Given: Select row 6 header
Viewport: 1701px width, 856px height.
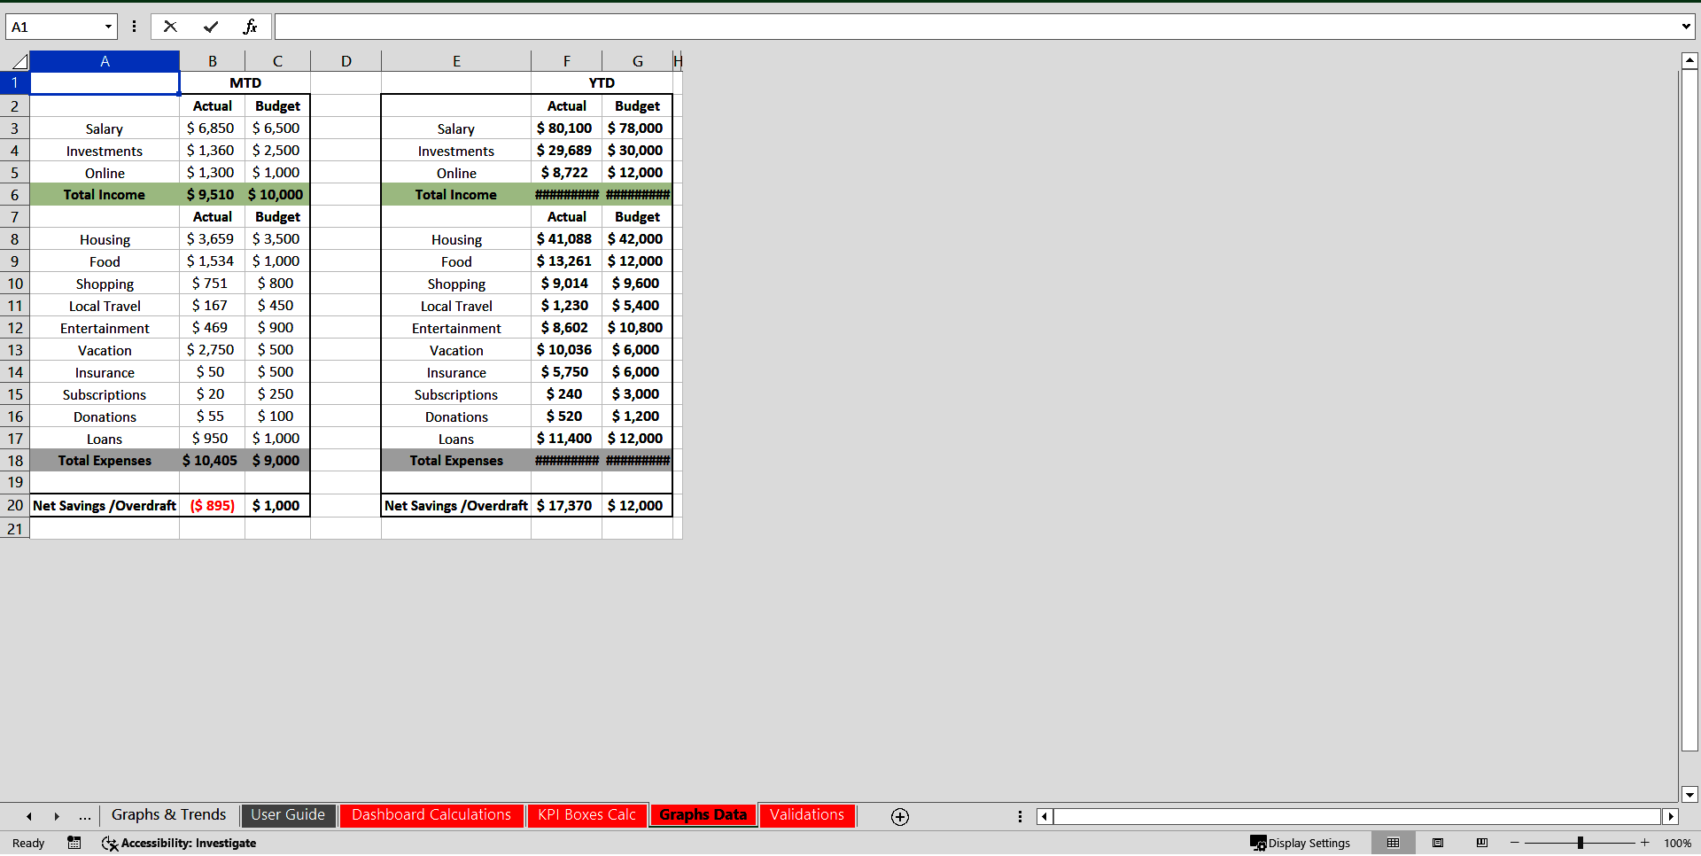Looking at the screenshot, I should tap(15, 194).
